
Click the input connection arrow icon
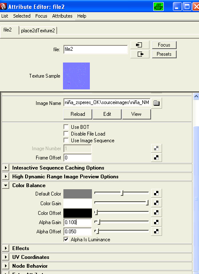pyautogui.click(x=140, y=45)
